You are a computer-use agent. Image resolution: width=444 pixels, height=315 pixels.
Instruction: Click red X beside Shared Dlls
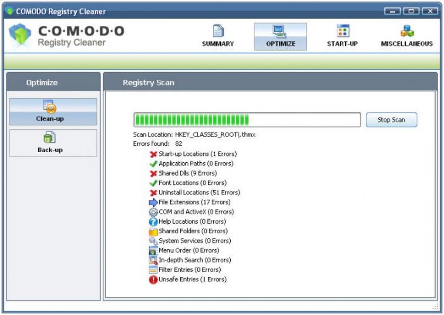point(153,174)
